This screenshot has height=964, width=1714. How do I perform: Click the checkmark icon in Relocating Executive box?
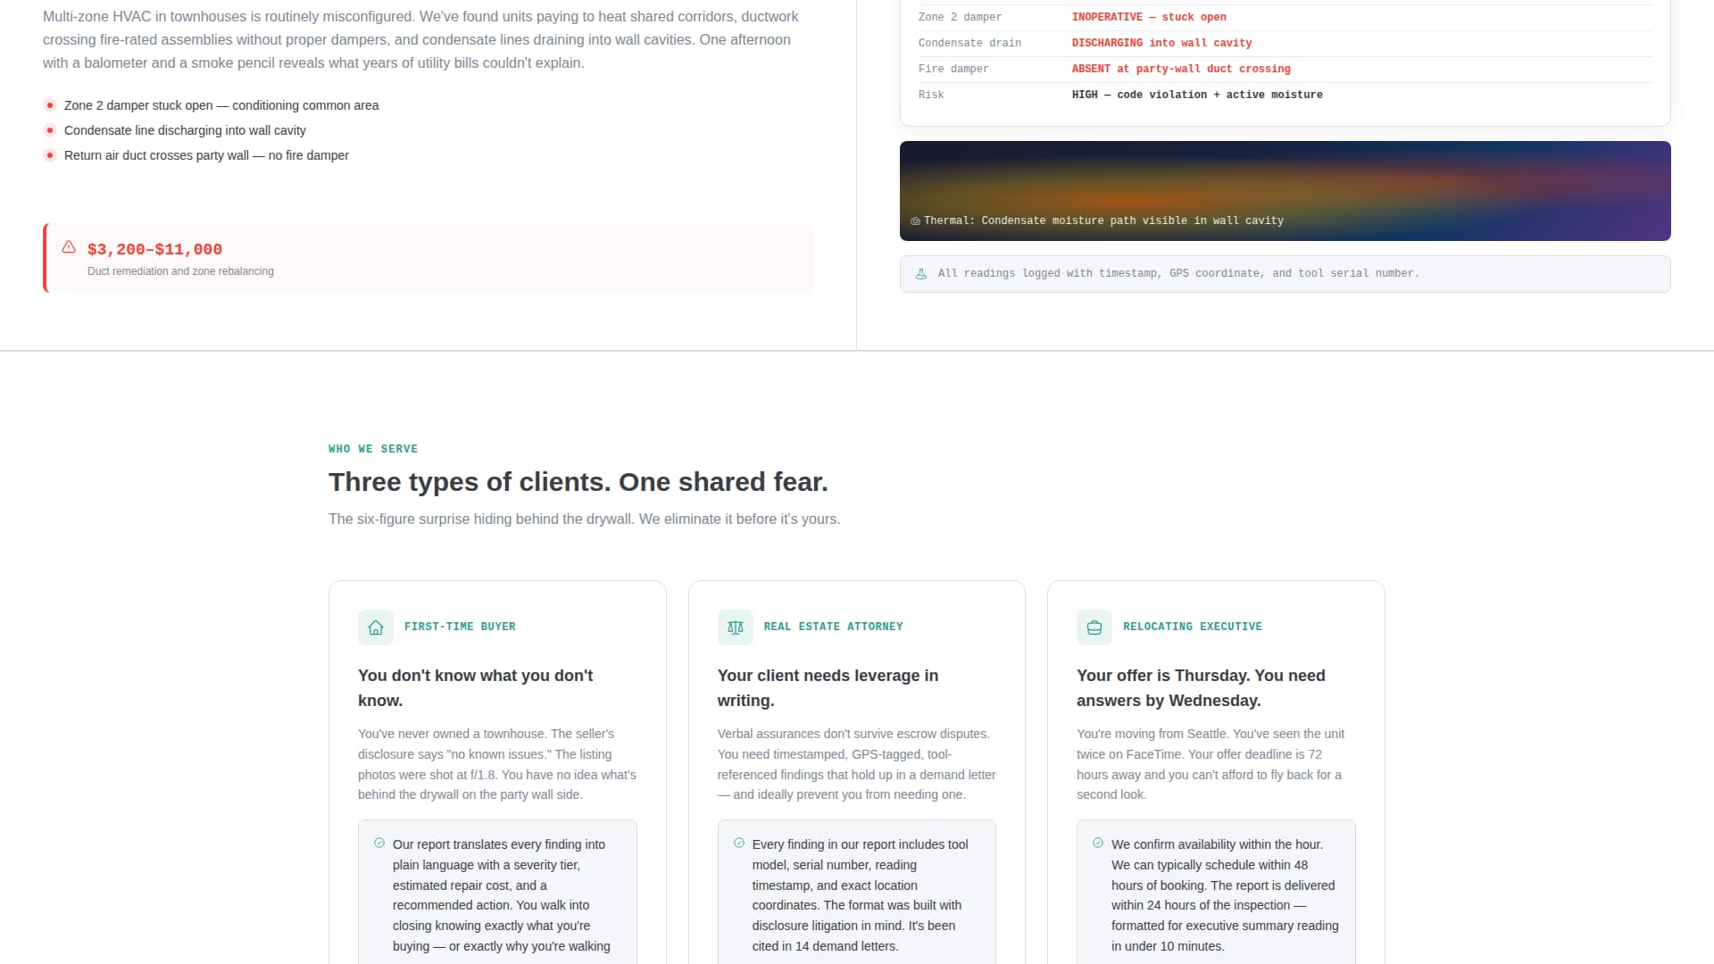[x=1098, y=843]
